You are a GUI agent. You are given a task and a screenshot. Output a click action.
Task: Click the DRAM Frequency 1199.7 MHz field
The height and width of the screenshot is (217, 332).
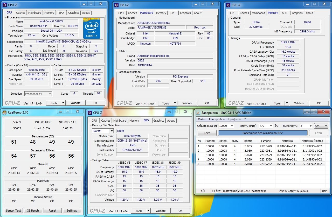pyautogui.click(x=288, y=43)
